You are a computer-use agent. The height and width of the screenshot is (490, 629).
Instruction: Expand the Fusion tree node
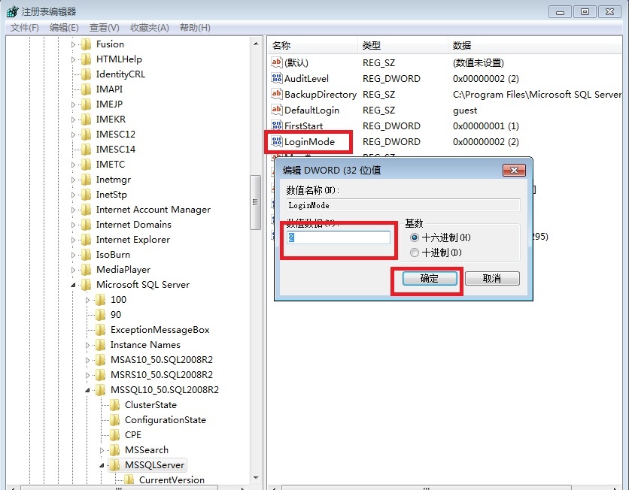(74, 44)
